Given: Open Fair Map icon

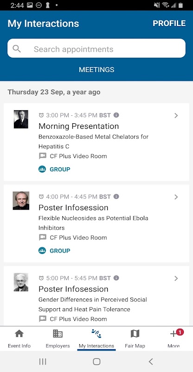Looking at the screenshot, I should pos(135,334).
